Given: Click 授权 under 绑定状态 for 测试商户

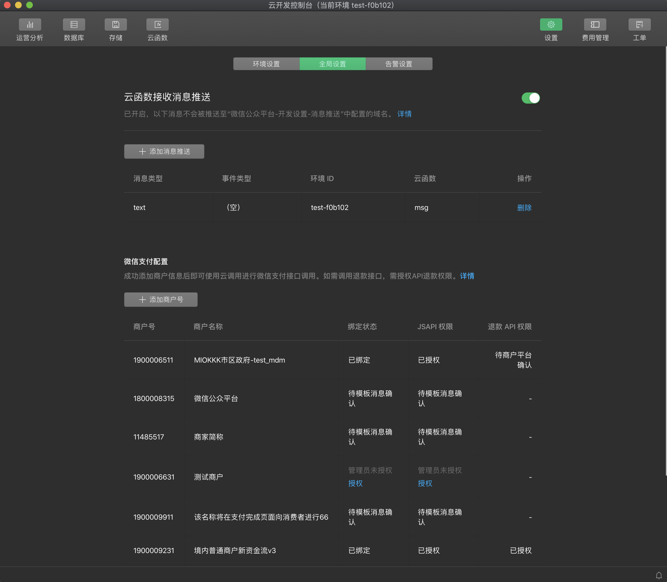Looking at the screenshot, I should pyautogui.click(x=355, y=483).
